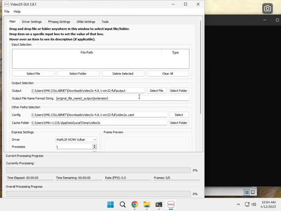Click the Video2X logo in title bar
281x211 pixels.
[7, 4]
